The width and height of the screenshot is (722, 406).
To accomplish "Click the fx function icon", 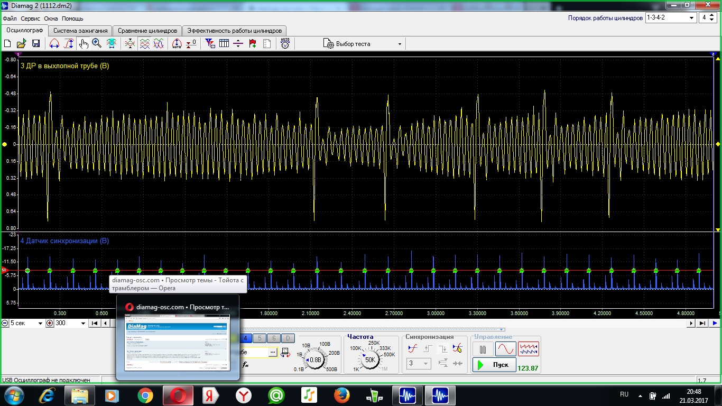I will [245, 364].
